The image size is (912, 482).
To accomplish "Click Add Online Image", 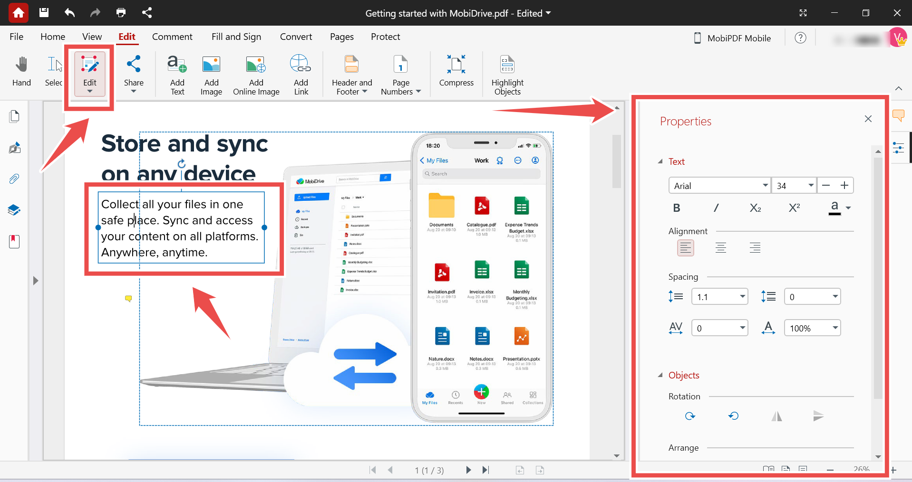I will [x=256, y=74].
